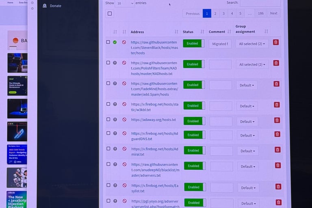This screenshot has height=208, width=312.
Task: Open group assignment dropdown for KADhosts row
Action: 252,65
